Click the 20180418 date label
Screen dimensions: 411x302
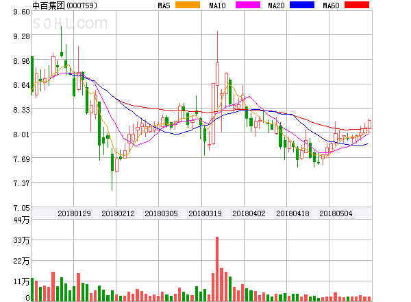(292, 213)
